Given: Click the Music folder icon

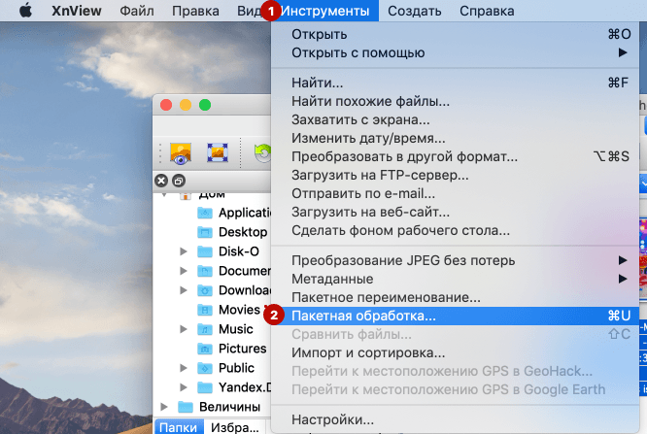Looking at the screenshot, I should [205, 329].
